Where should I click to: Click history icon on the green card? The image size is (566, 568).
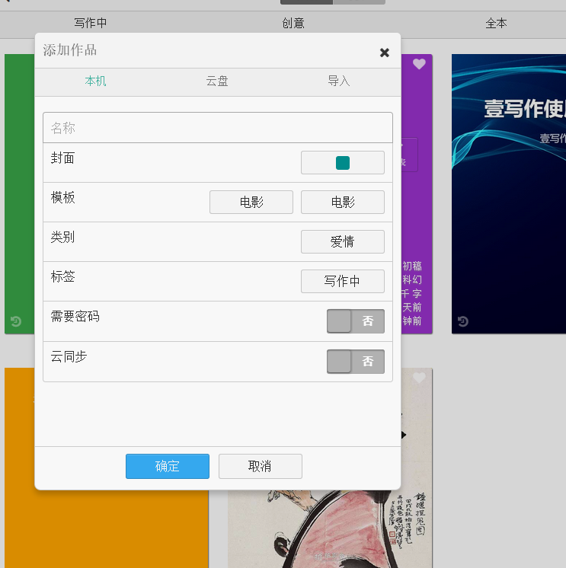click(x=16, y=322)
